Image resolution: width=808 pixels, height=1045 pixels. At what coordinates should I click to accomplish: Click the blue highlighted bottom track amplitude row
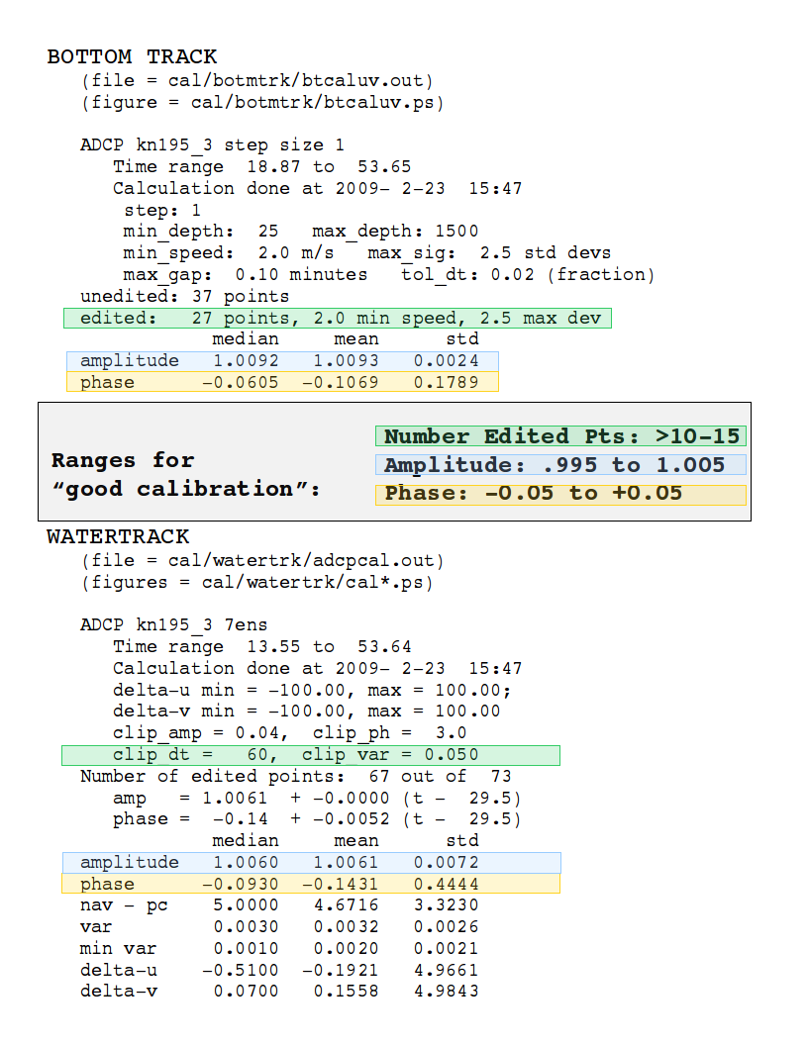[x=282, y=360]
